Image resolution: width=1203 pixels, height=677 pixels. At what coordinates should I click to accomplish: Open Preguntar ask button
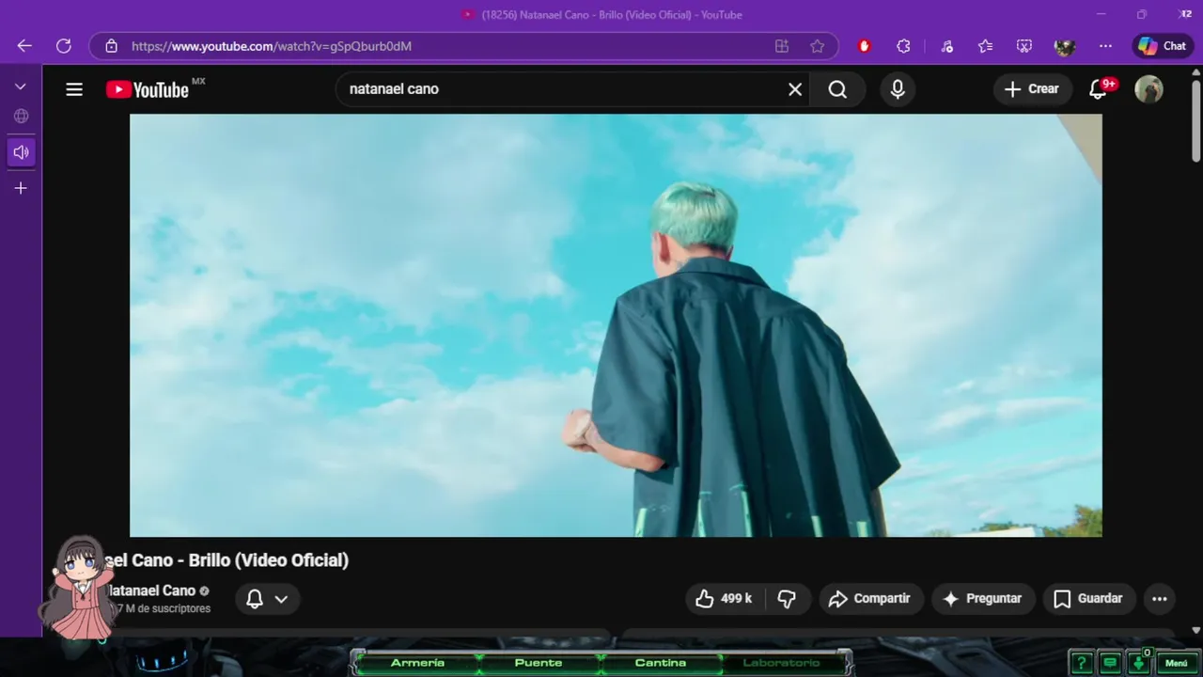(x=982, y=599)
